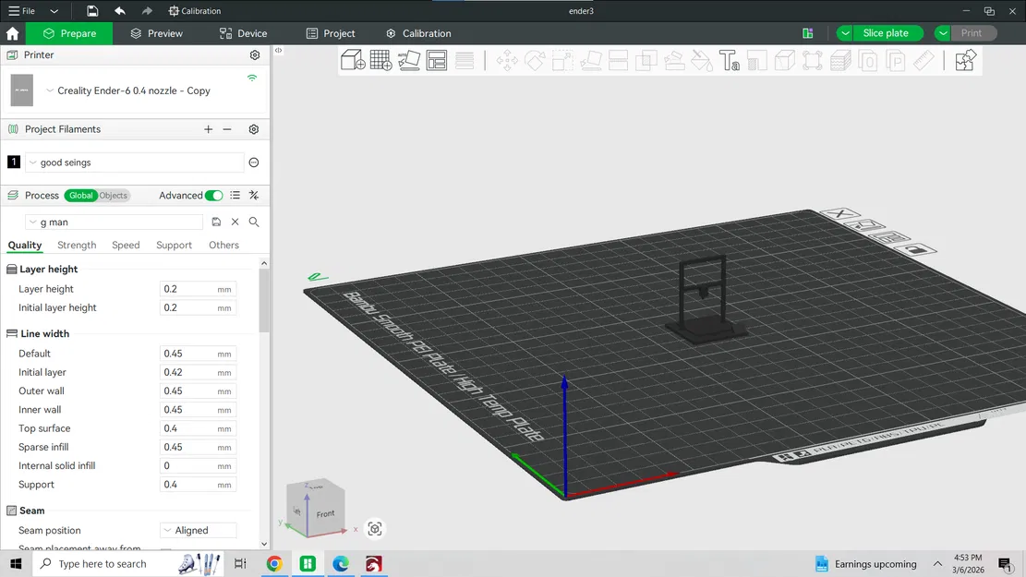Switch to the Preview tab
The image size is (1026, 577).
click(163, 32)
